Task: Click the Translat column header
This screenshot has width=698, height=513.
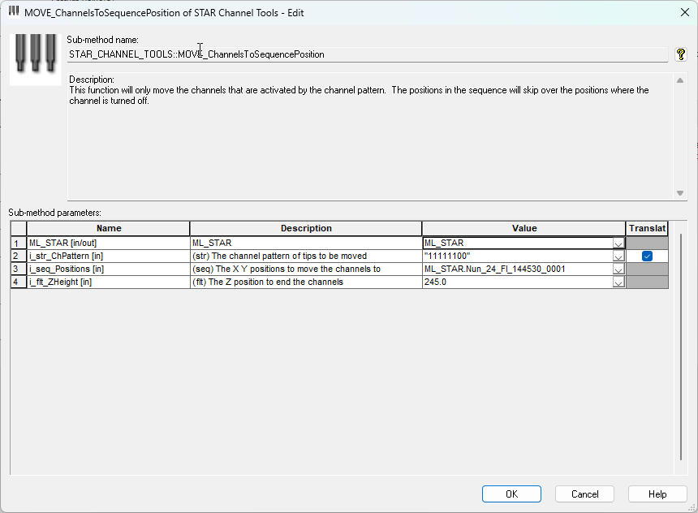Action: tap(647, 228)
